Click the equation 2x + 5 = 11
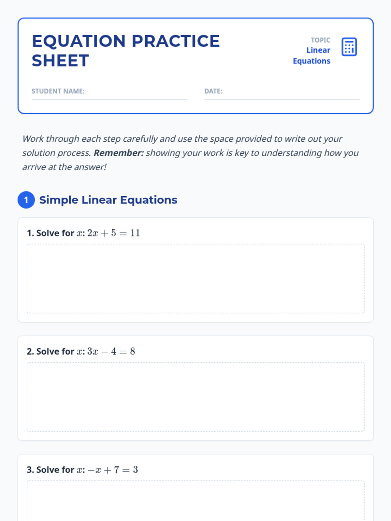The height and width of the screenshot is (521, 391). pyautogui.click(x=114, y=233)
